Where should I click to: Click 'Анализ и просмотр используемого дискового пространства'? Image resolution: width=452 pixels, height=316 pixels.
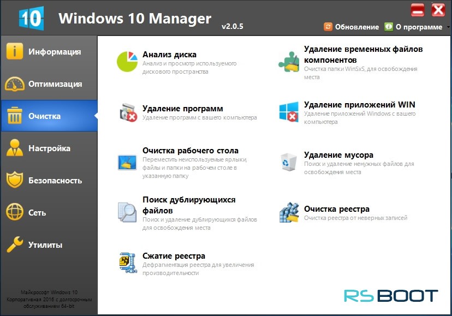tap(189, 68)
